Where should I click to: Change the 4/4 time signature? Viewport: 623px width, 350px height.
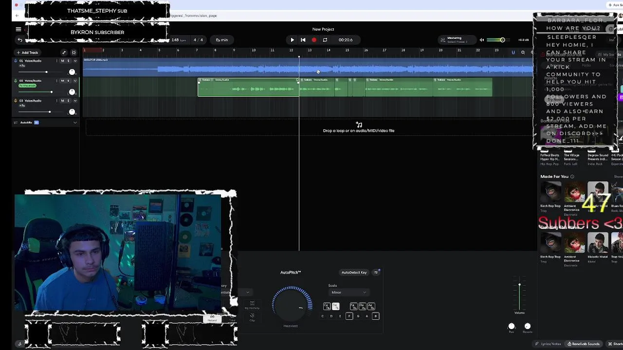[198, 40]
